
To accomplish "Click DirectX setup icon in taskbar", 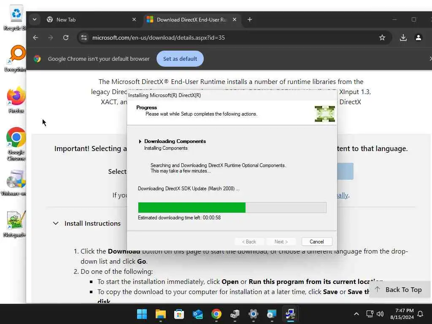I will [290, 314].
